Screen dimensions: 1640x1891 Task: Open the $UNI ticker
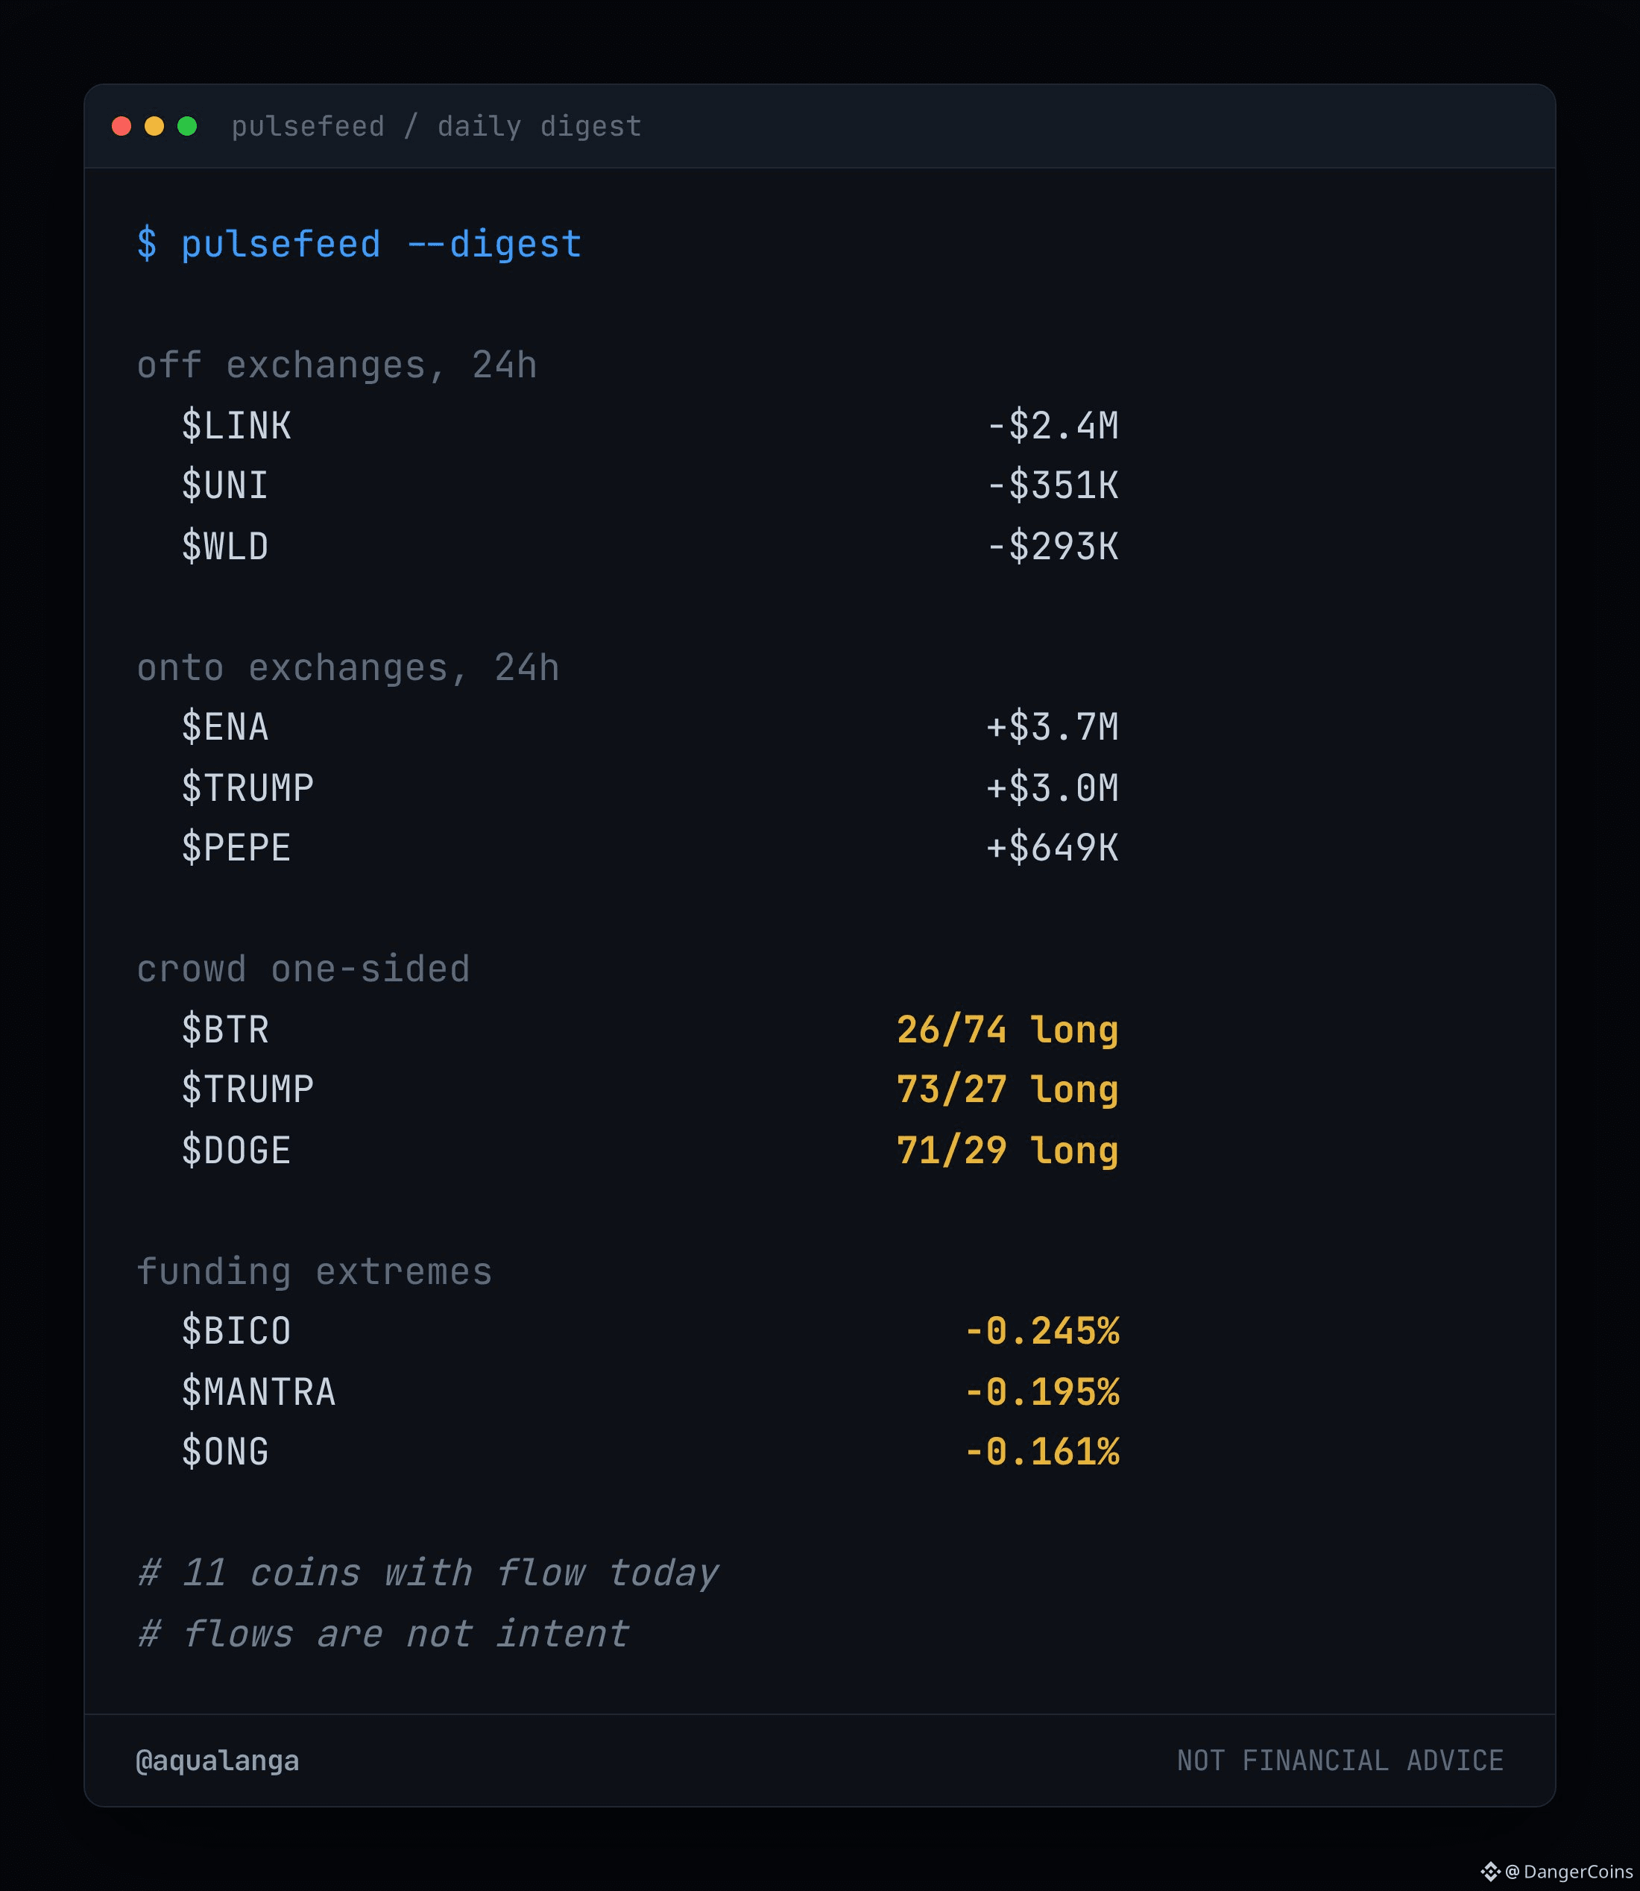pos(225,486)
